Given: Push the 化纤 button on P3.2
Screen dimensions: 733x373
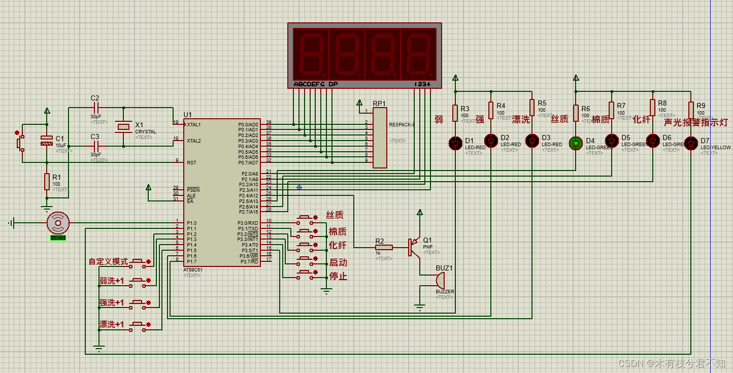Looking at the screenshot, I should point(306,247).
